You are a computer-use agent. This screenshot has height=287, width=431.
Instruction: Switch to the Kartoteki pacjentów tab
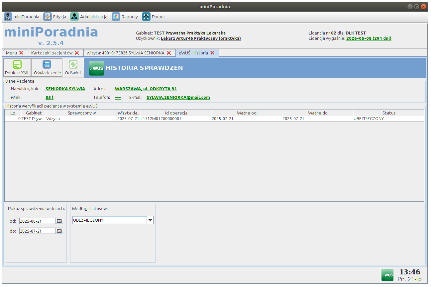52,53
